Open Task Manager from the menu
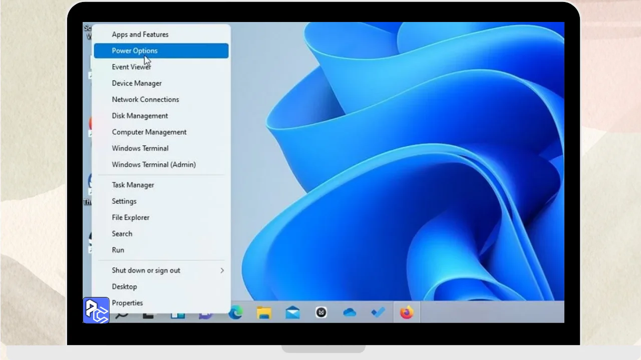 point(133,185)
